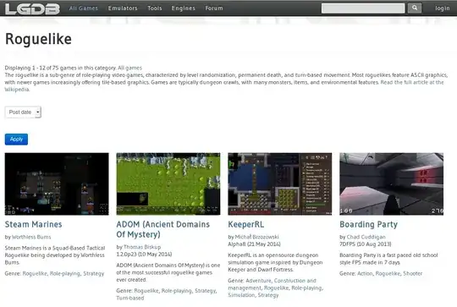
Task: Open the Engines navigation item
Action: (184, 8)
